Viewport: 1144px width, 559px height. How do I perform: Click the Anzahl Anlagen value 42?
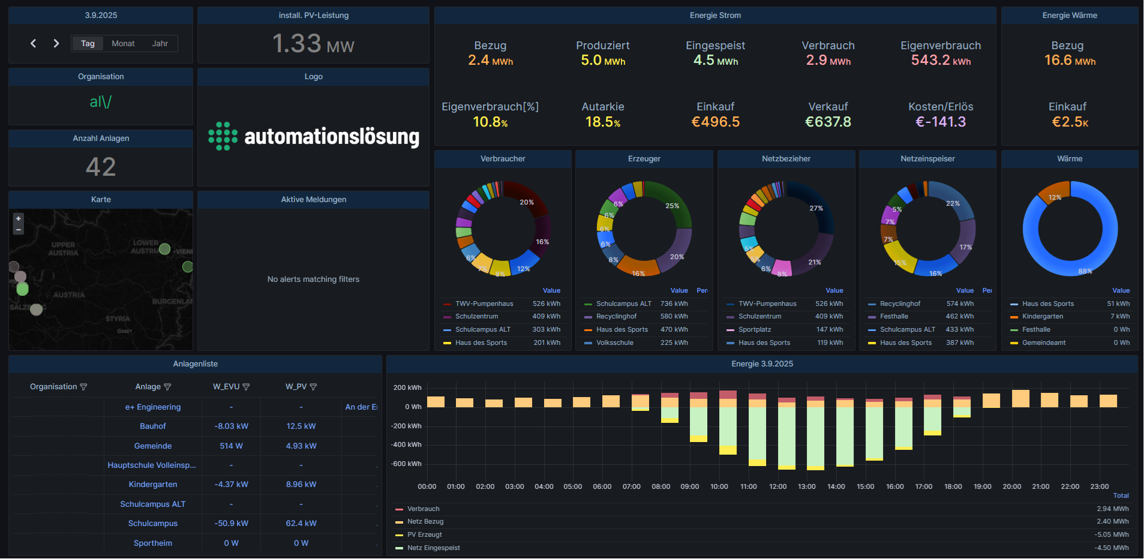click(101, 166)
